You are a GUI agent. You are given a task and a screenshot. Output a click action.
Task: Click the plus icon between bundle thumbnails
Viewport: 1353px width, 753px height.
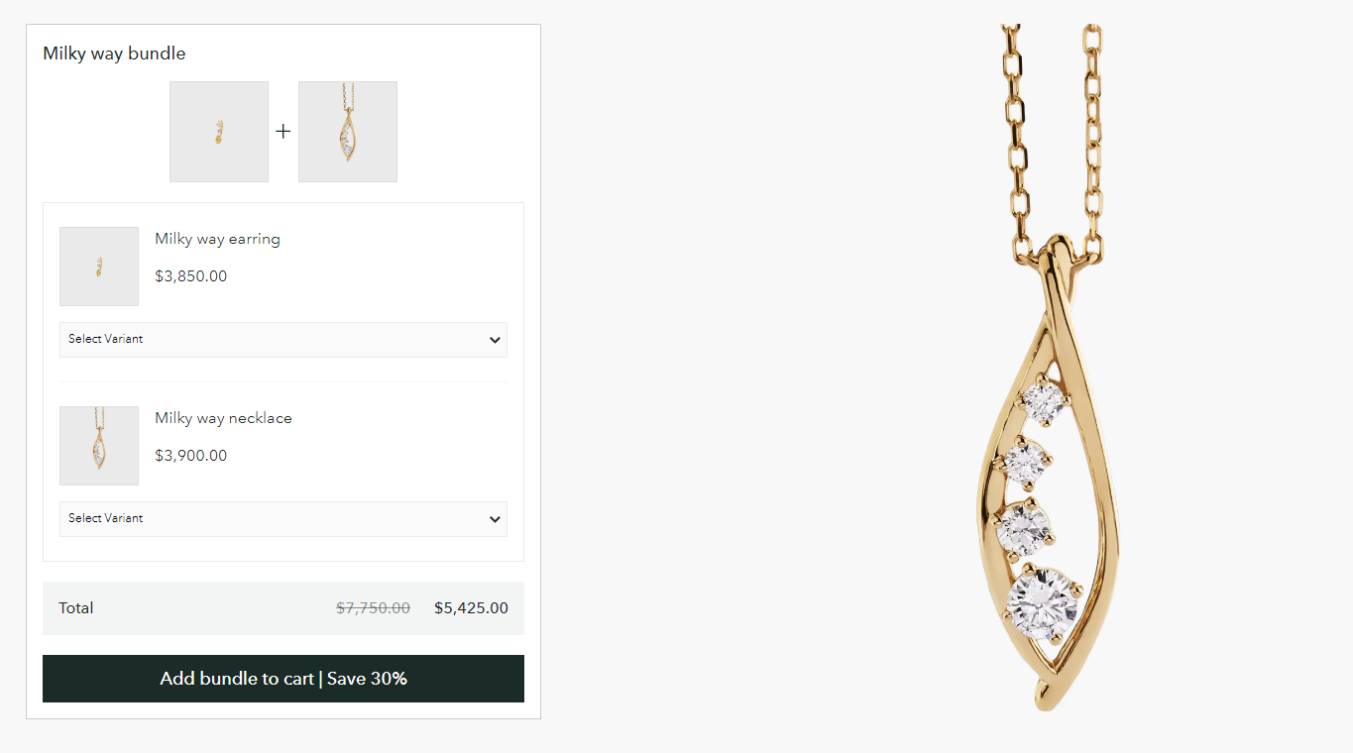click(283, 132)
